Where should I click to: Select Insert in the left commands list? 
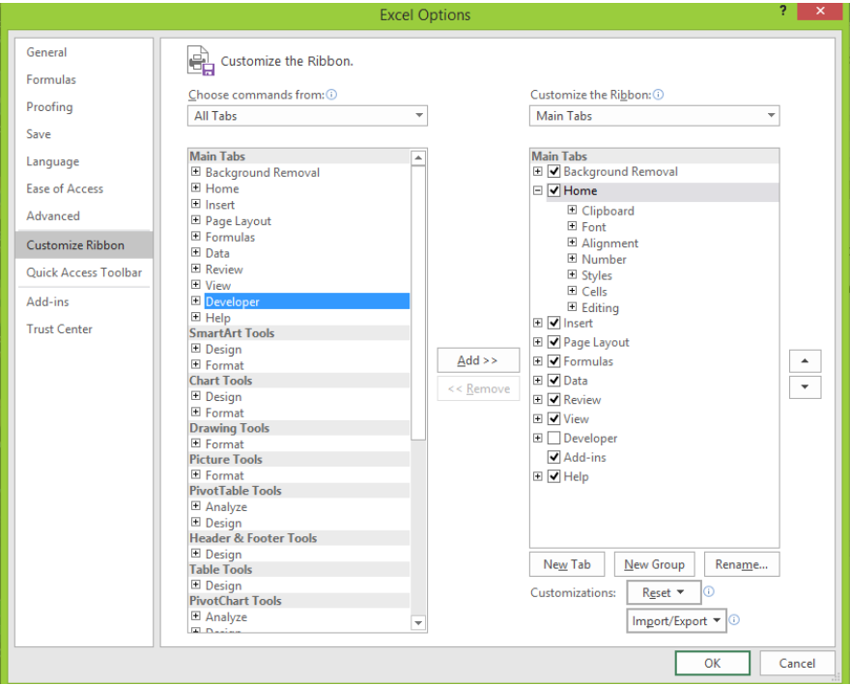[220, 205]
